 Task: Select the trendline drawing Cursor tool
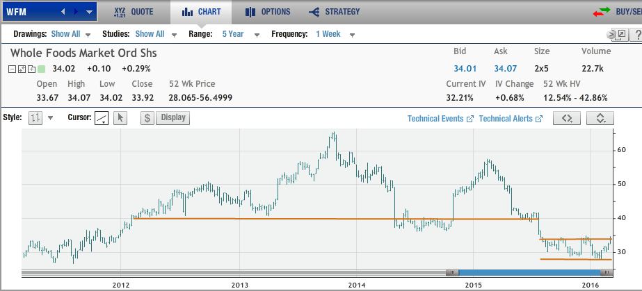[102, 118]
